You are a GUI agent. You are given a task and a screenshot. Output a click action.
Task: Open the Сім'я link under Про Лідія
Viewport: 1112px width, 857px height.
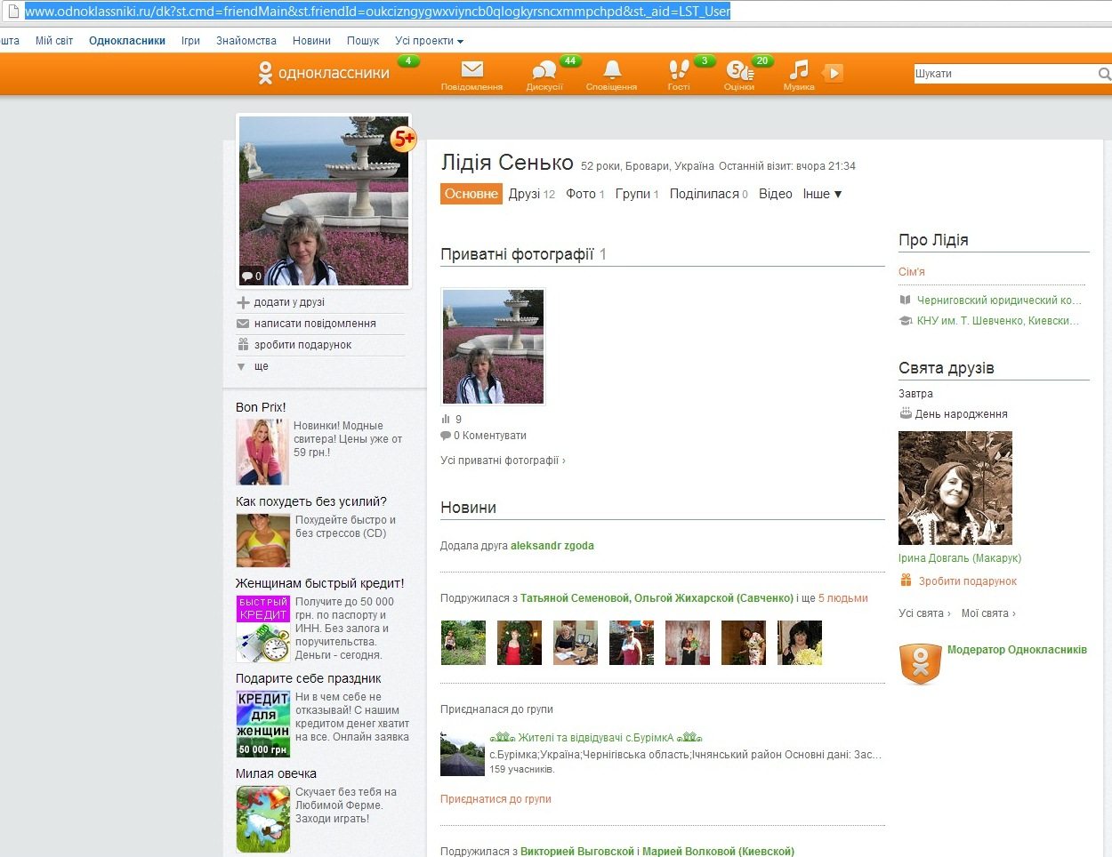[912, 272]
